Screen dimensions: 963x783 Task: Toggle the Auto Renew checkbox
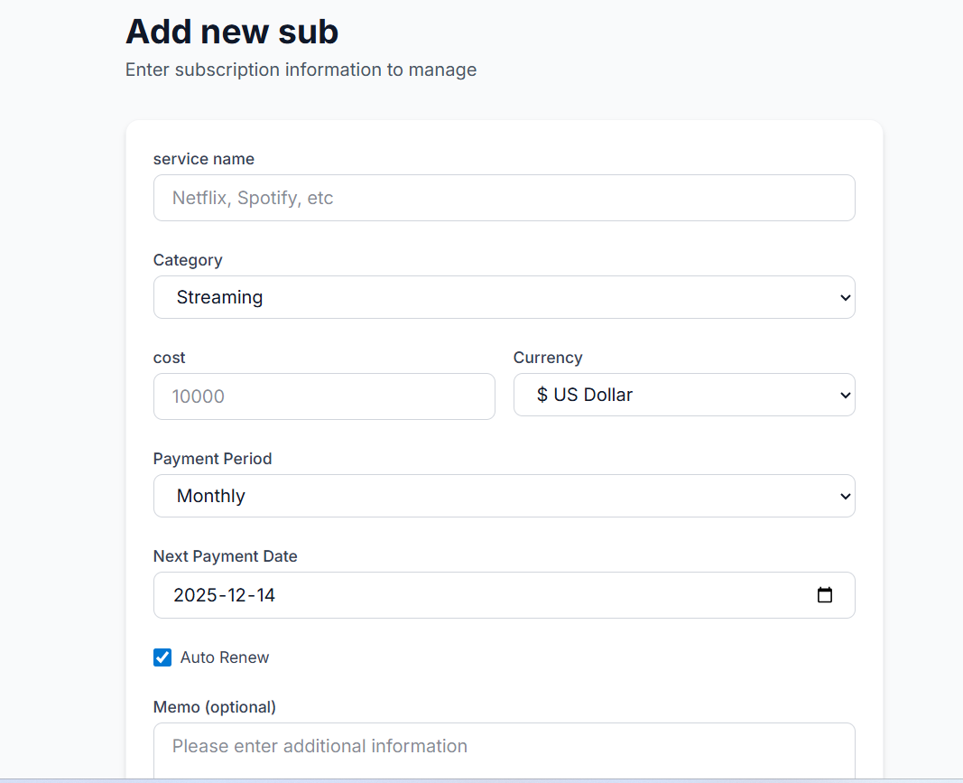(162, 657)
